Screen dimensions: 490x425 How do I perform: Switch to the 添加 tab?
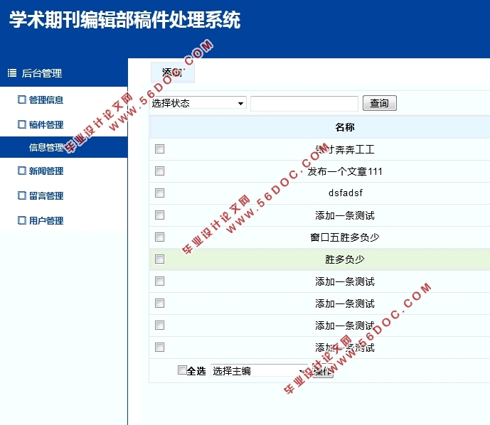tap(172, 72)
